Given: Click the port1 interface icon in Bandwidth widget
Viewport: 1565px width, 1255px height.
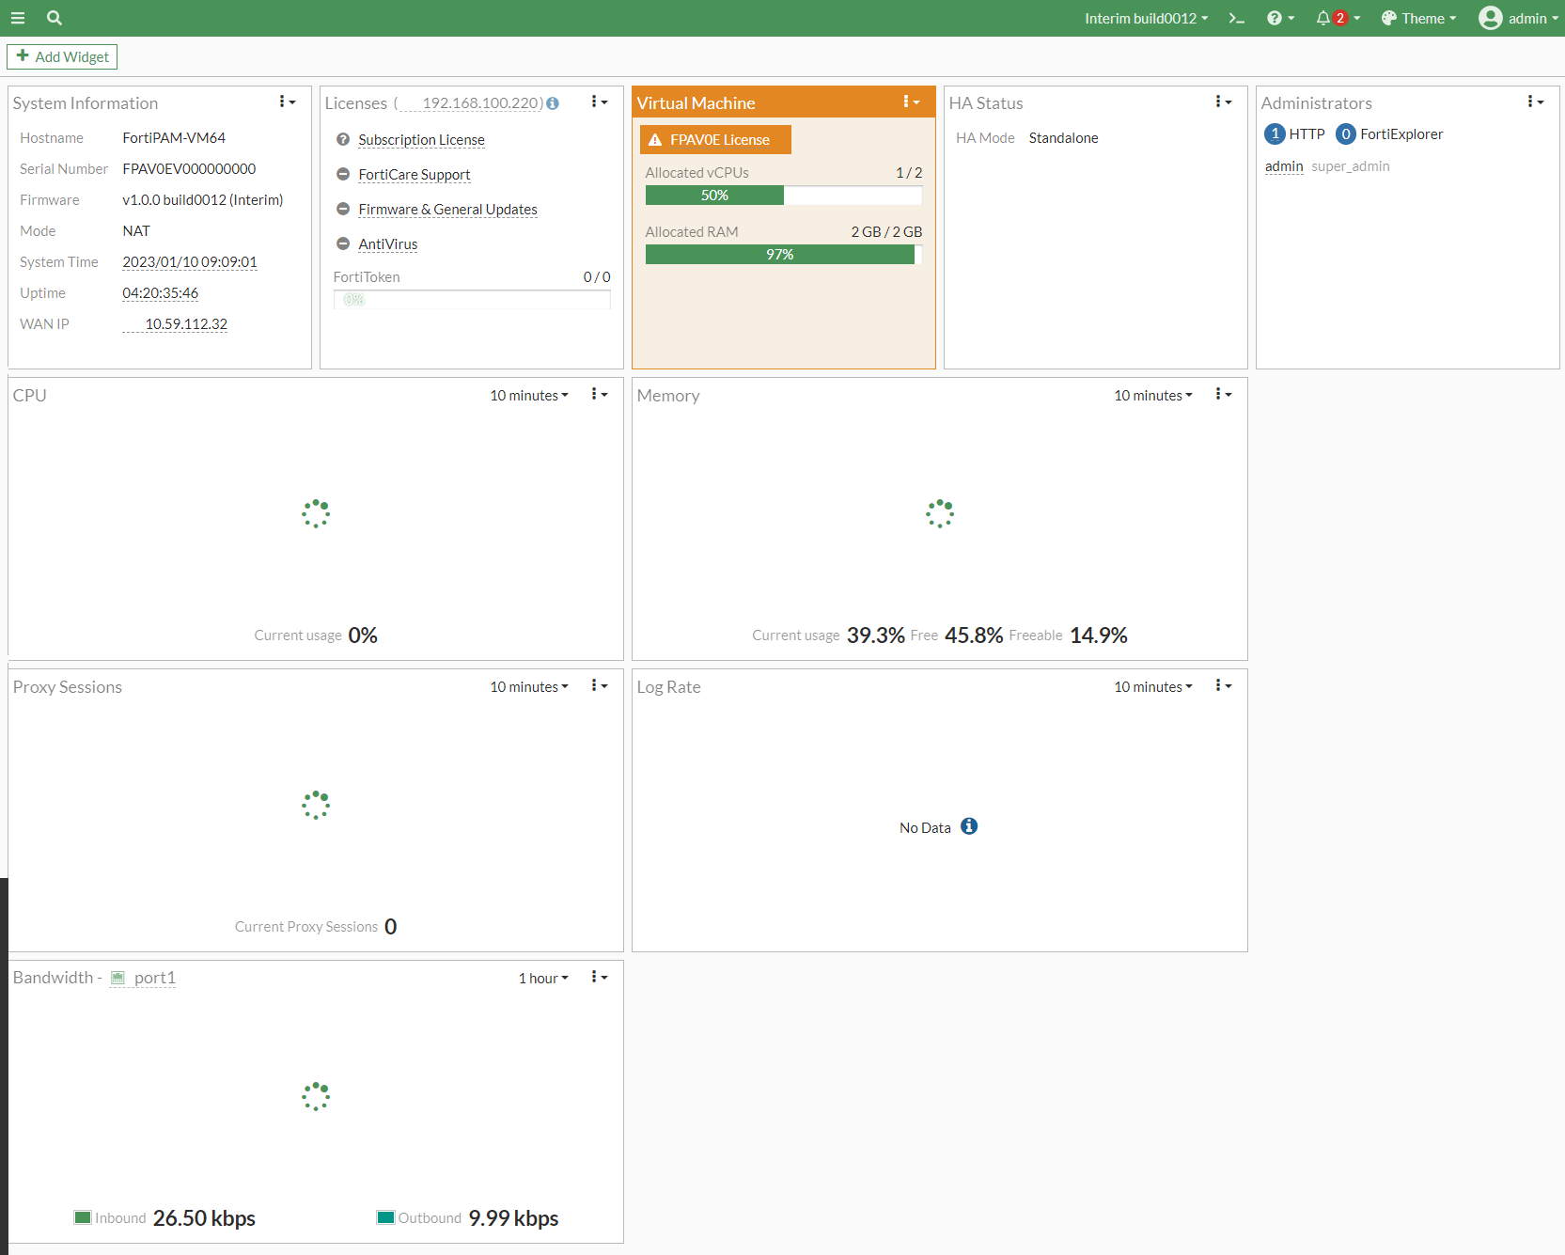Looking at the screenshot, I should pos(117,978).
